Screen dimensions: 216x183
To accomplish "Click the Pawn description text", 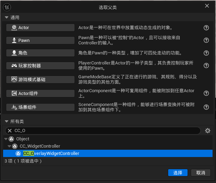I will coord(129,40).
